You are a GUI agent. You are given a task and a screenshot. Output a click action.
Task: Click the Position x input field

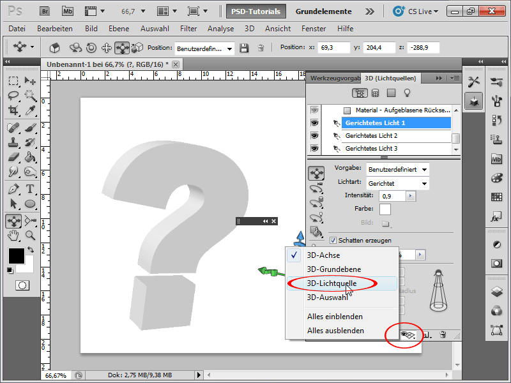coord(333,47)
